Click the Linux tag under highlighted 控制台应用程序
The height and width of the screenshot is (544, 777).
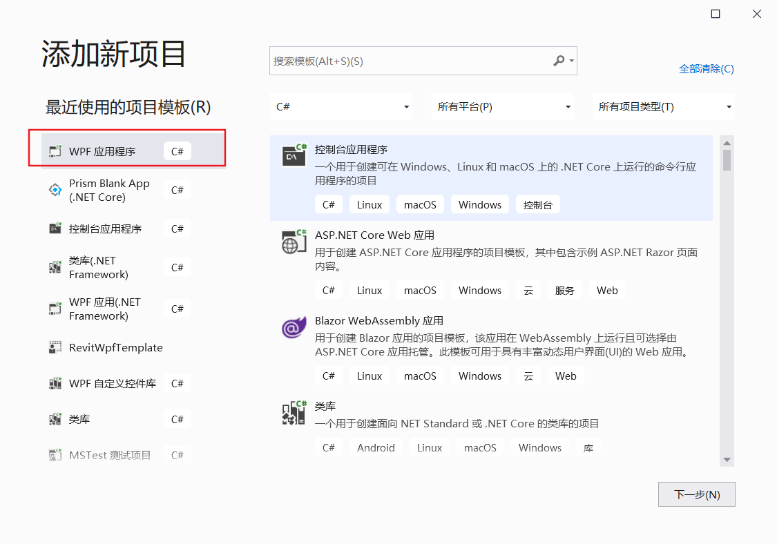[x=370, y=204]
